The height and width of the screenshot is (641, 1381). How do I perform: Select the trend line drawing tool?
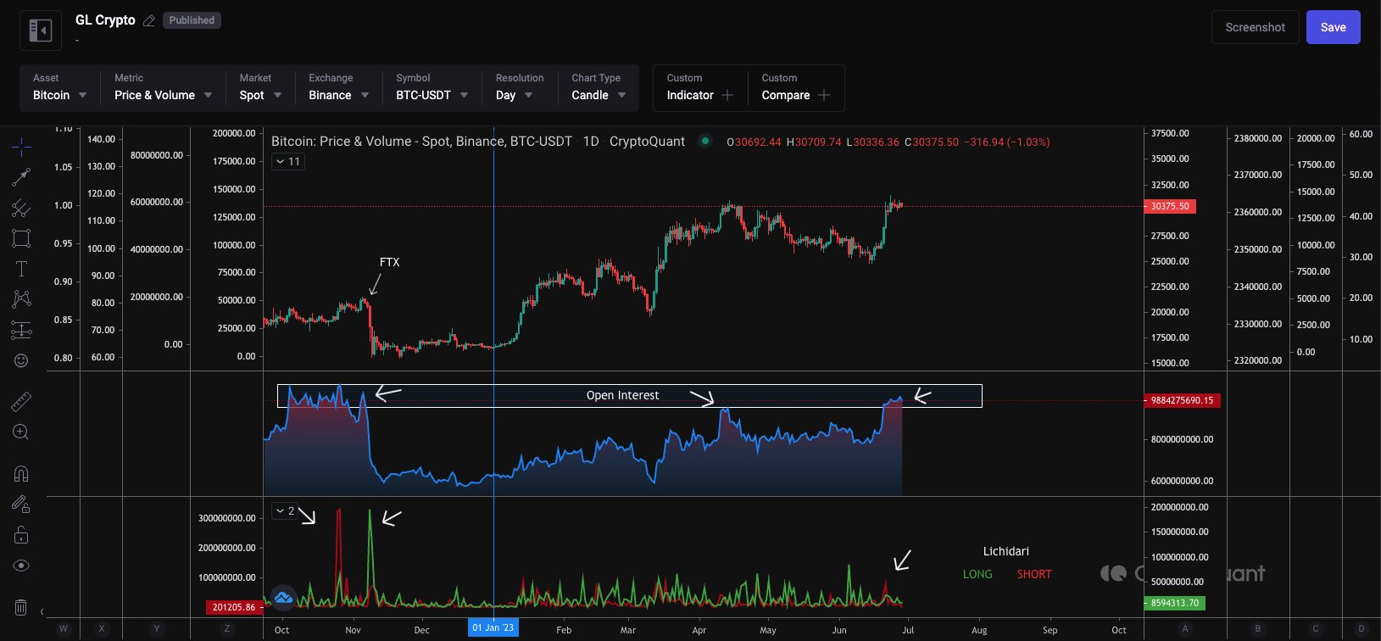coord(21,177)
